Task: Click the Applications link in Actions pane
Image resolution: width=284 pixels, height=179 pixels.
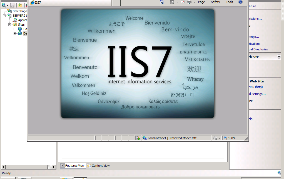Action: [x=254, y=44]
